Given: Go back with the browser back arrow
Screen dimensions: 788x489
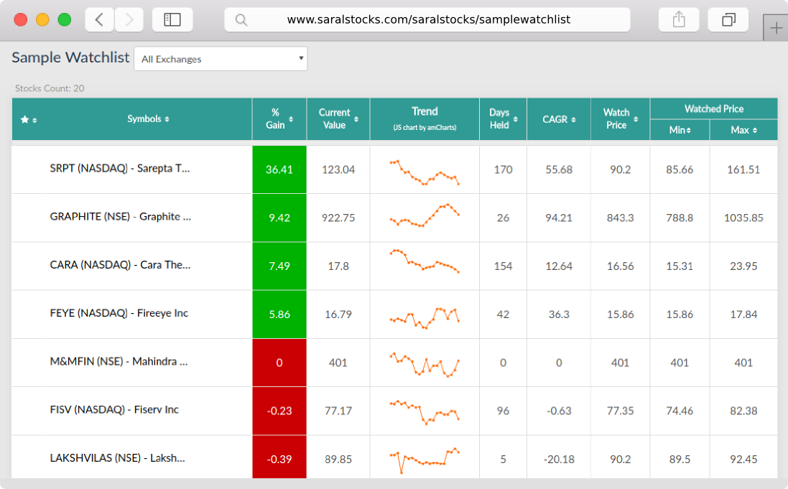Looking at the screenshot, I should pyautogui.click(x=100, y=19).
